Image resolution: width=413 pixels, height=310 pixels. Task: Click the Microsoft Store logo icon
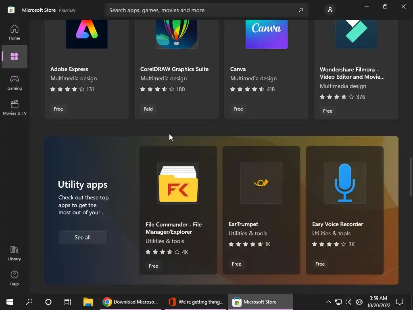(x=11, y=10)
